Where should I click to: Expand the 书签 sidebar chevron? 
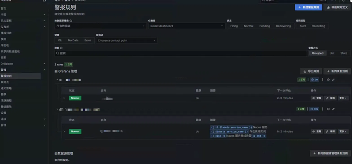tap(44, 15)
